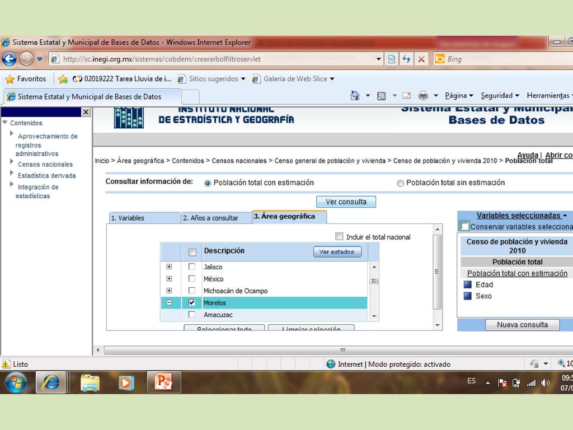Check the México checkbox
This screenshot has width=573, height=430.
pyautogui.click(x=192, y=279)
